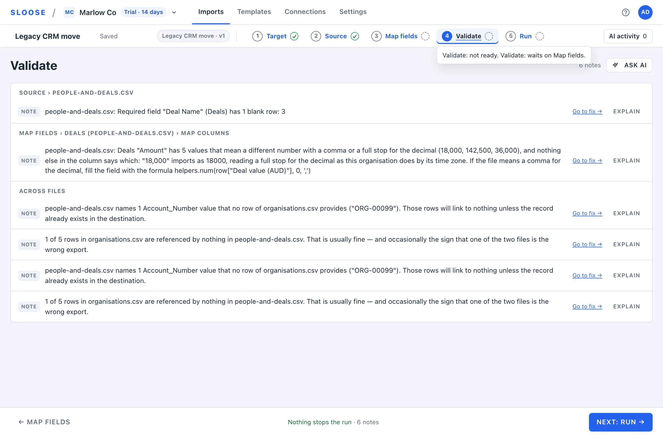Switch to the Templates tab
This screenshot has height=445, width=663.
pos(254,12)
